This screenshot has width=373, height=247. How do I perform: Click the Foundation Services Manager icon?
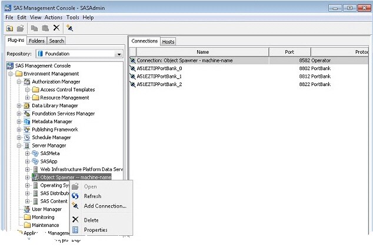(x=27, y=114)
